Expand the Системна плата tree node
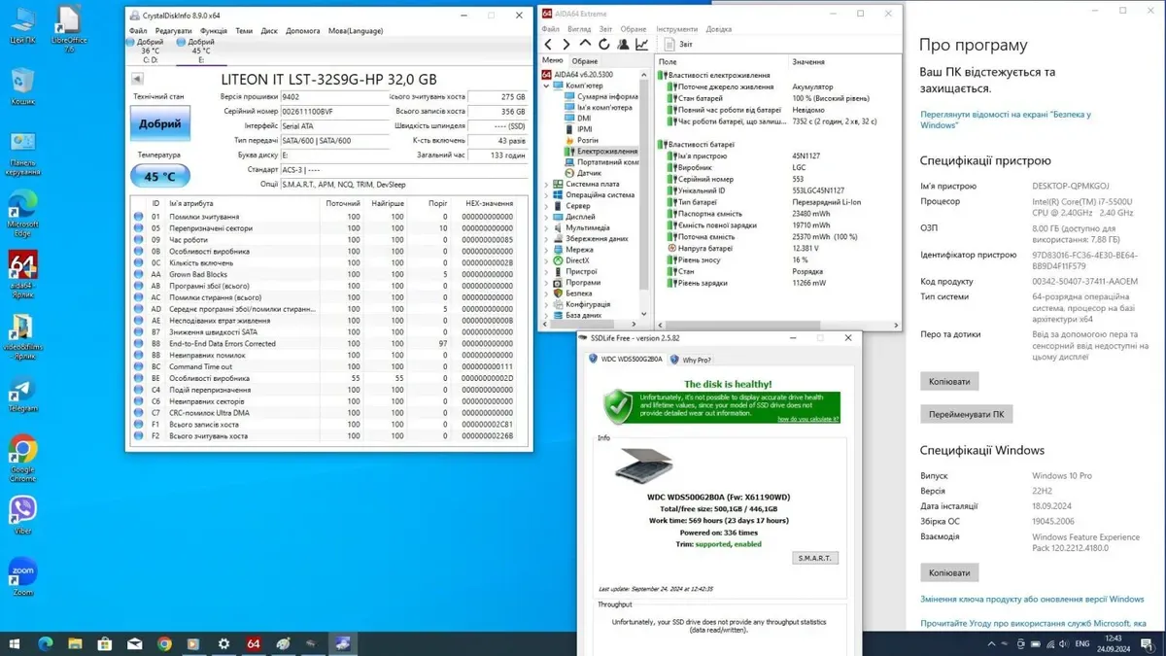Viewport: 1166px width, 656px height. (546, 184)
